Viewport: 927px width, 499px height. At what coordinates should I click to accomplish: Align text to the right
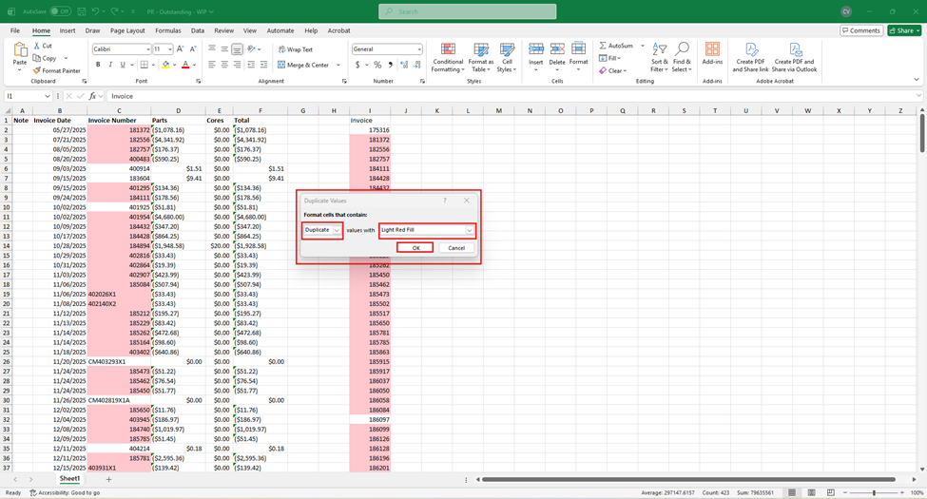tap(237, 65)
